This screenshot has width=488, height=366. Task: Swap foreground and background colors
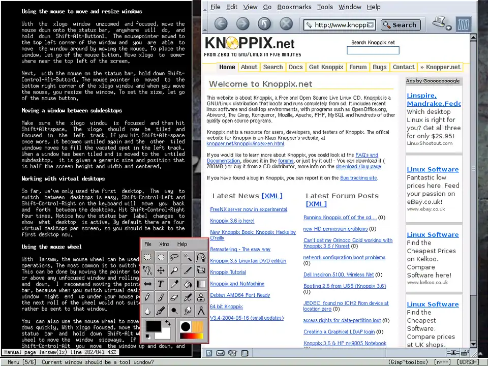[167, 323]
